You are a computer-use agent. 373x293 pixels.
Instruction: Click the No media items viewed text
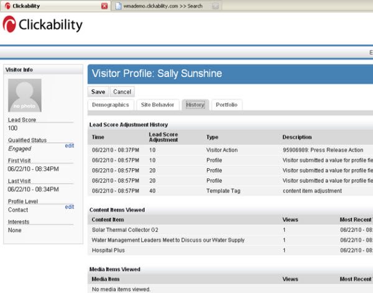(x=121, y=289)
